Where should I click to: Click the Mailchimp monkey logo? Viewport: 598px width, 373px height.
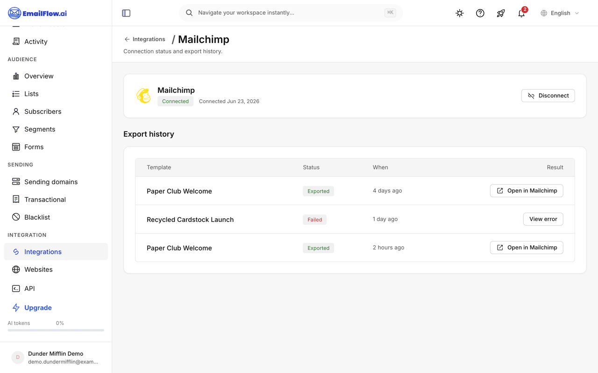[x=143, y=96]
